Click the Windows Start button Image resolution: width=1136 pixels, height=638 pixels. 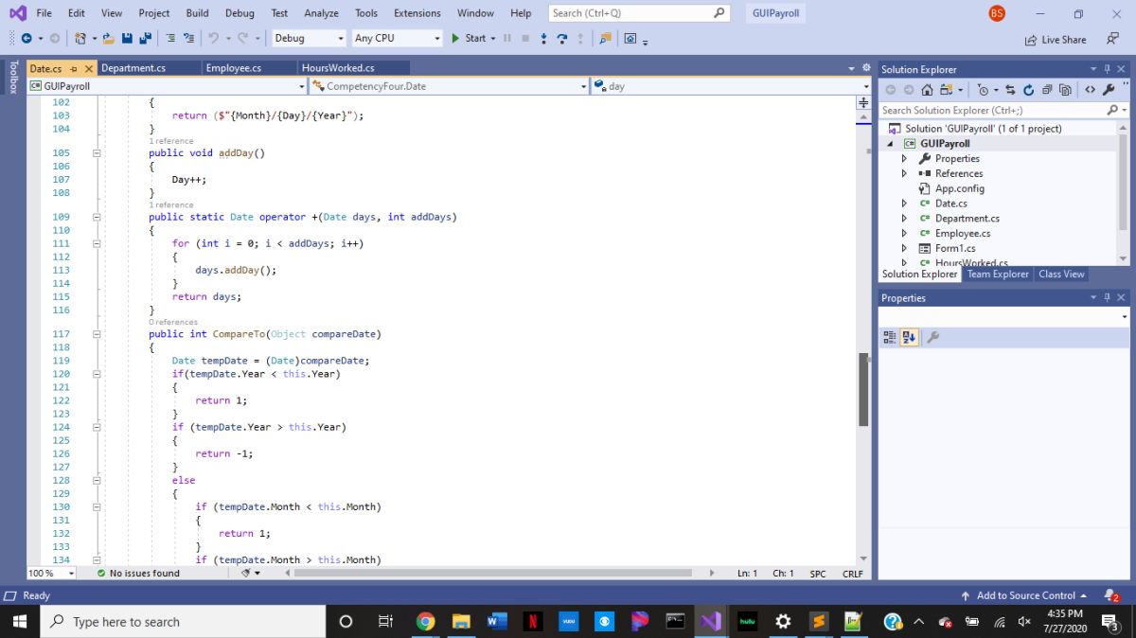point(19,621)
